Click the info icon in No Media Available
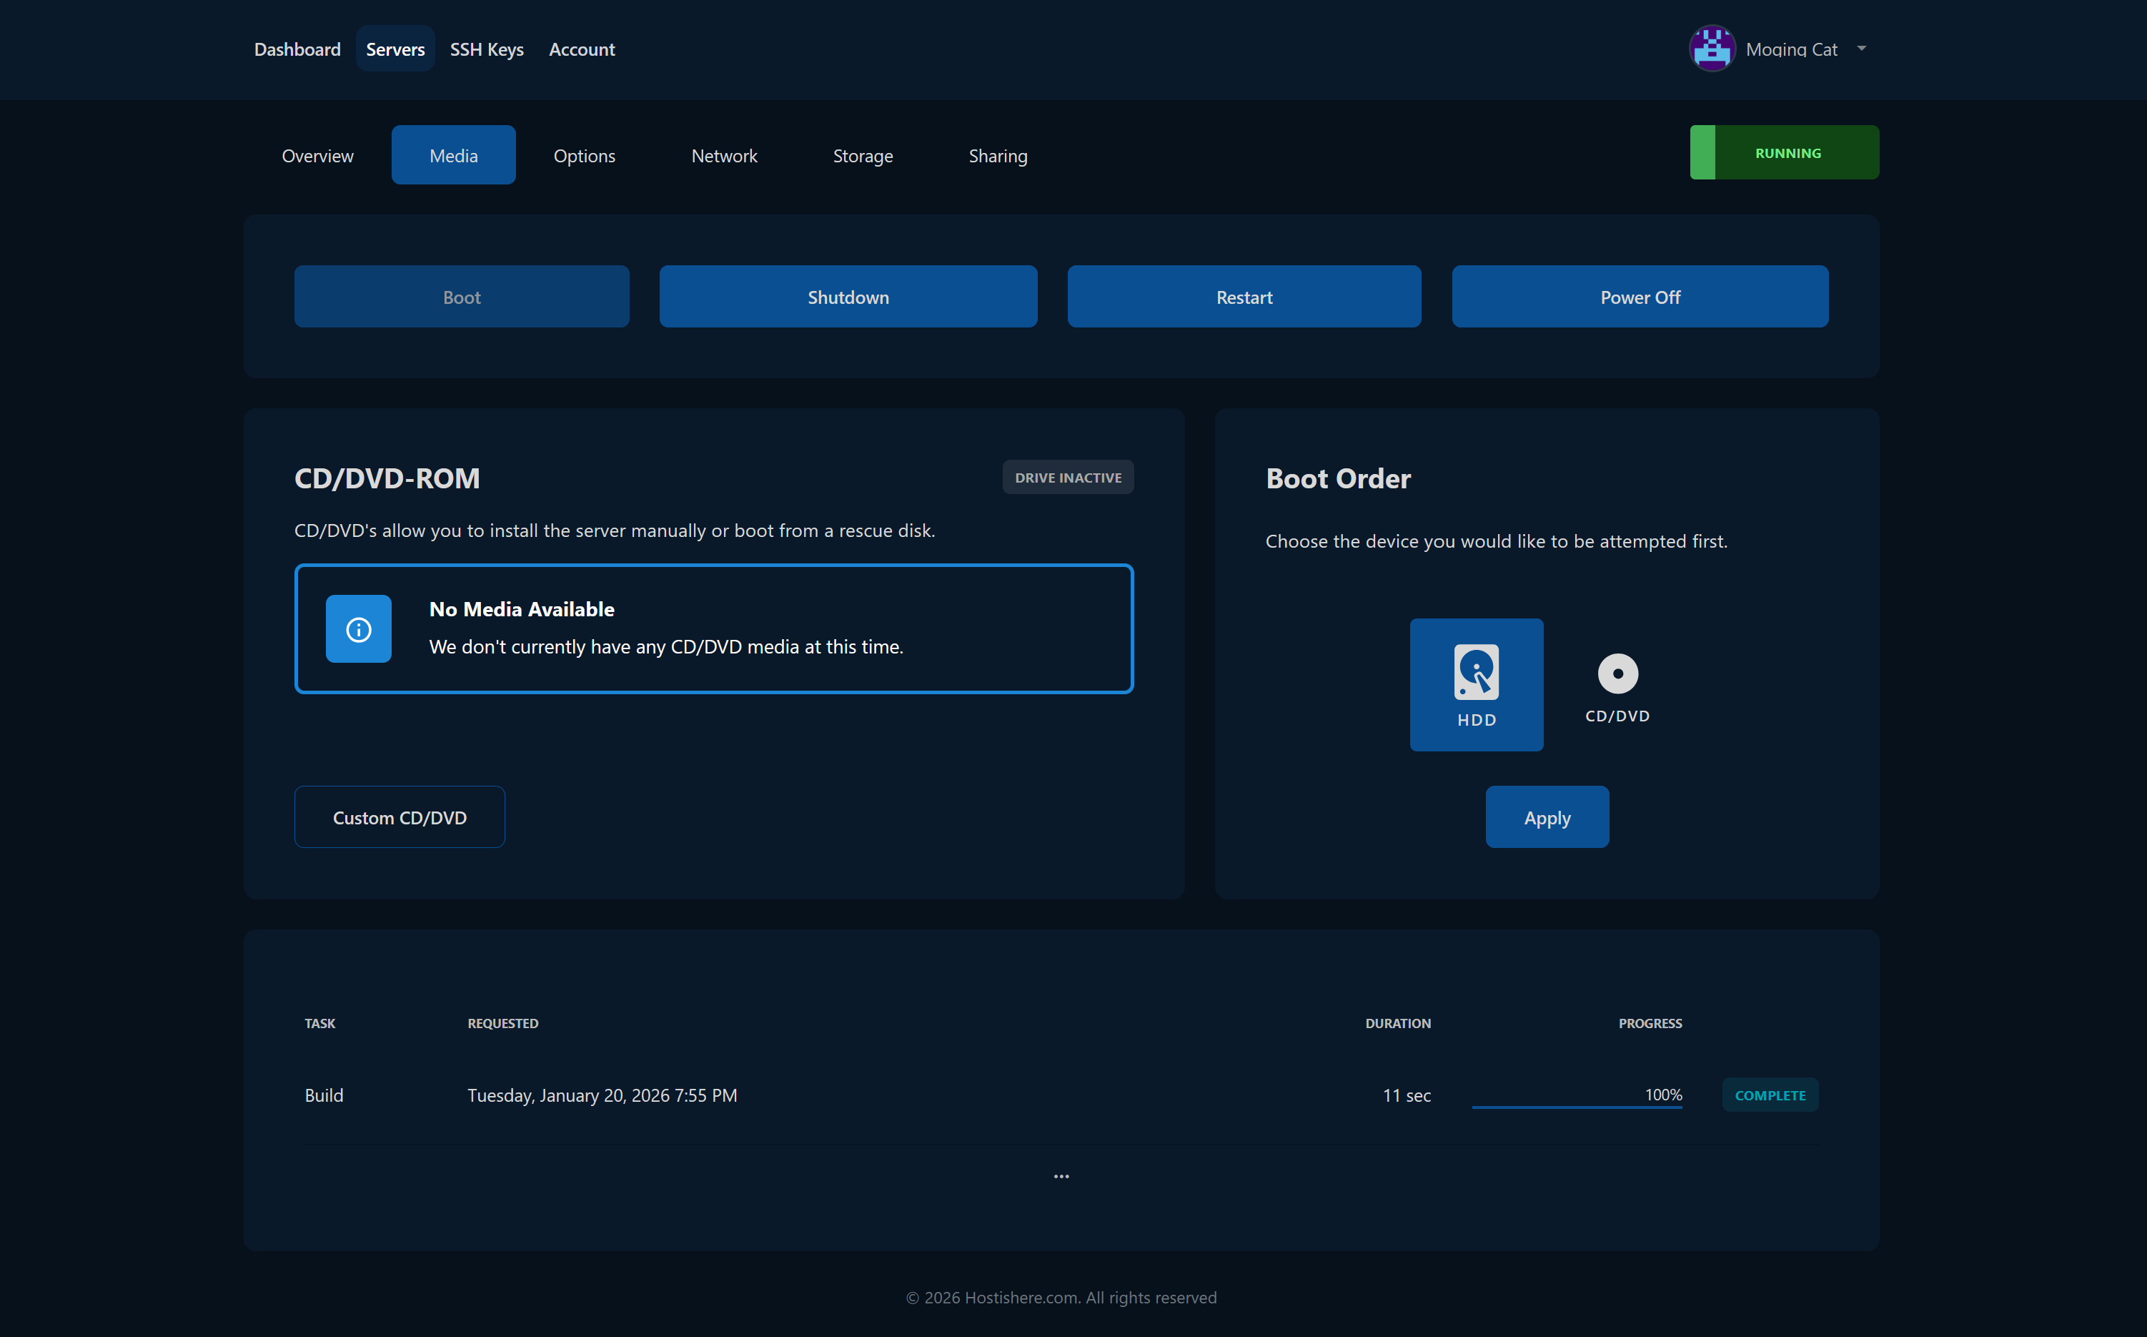Viewport: 2147px width, 1337px height. point(358,628)
